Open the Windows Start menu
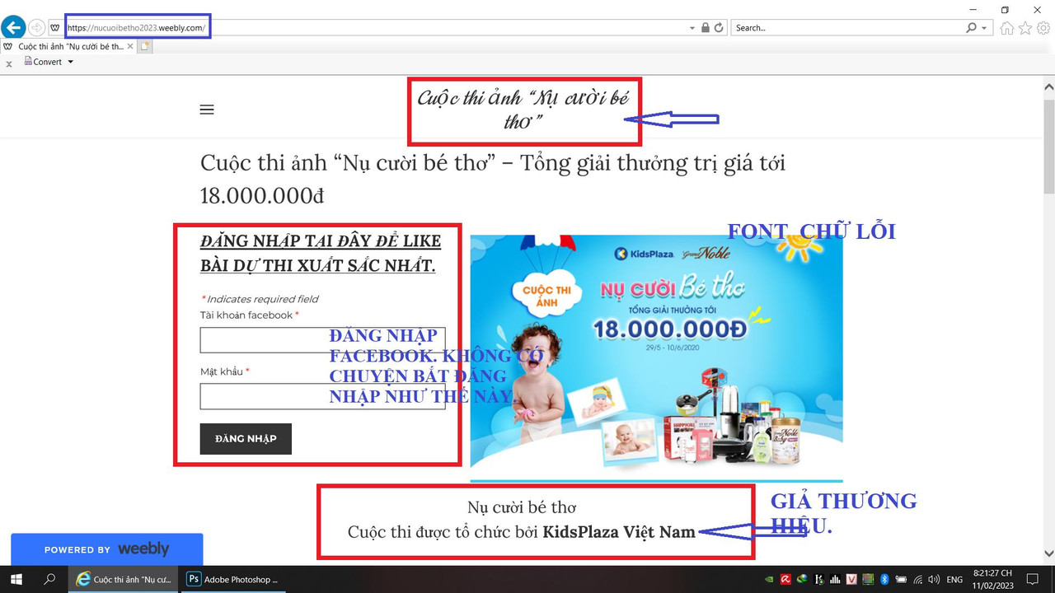1055x593 pixels. click(x=16, y=580)
